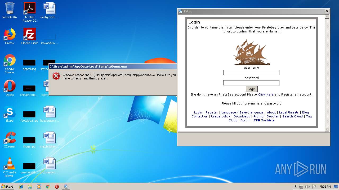Click the Start button
Viewport: 339px width, 190px height.
[x=7, y=186]
